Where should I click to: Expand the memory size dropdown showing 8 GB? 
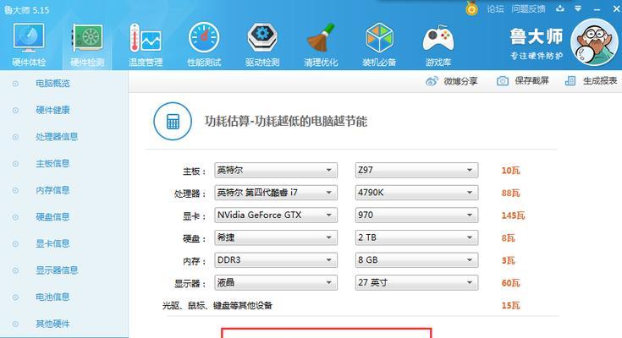[416, 260]
